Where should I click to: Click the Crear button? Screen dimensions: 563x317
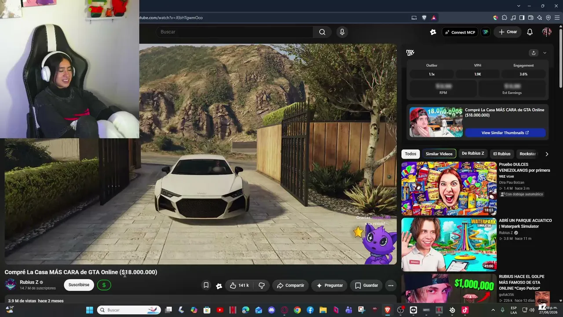click(x=508, y=32)
